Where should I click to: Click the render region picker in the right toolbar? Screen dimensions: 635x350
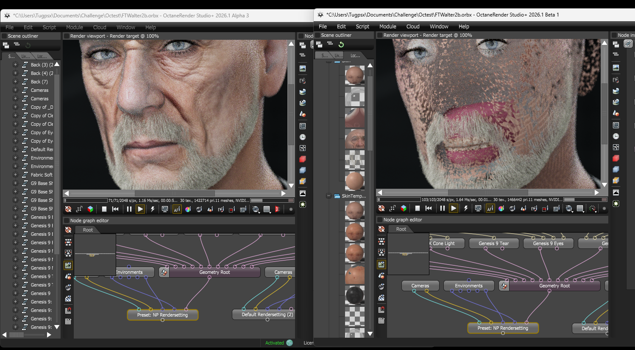tap(545, 208)
